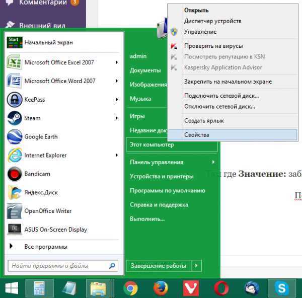Image resolution: width=302 pixels, height=298 pixels.
Task: Select Управление in the context menu
Action: (x=234, y=32)
